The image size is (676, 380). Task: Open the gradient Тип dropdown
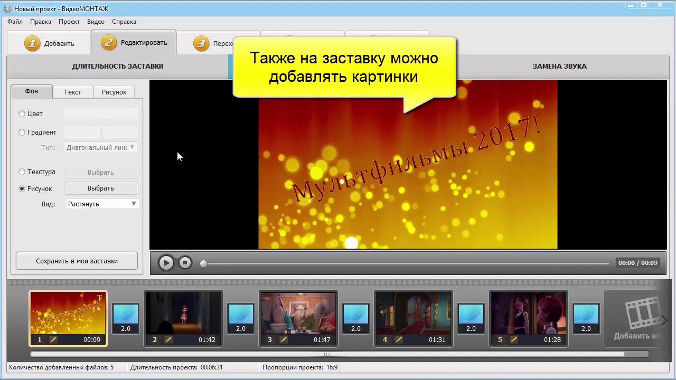pos(101,148)
